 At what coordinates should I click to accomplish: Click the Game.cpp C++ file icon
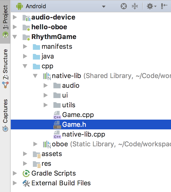[57, 115]
